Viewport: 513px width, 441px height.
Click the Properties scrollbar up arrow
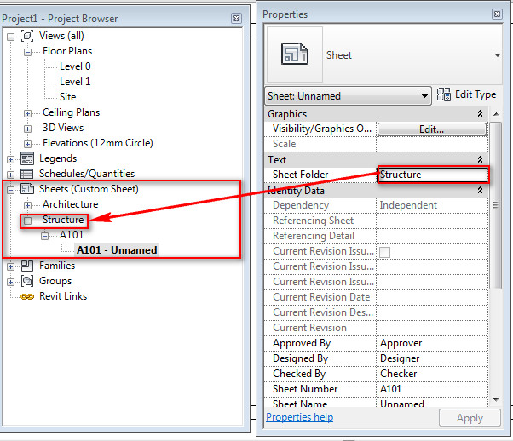click(496, 114)
